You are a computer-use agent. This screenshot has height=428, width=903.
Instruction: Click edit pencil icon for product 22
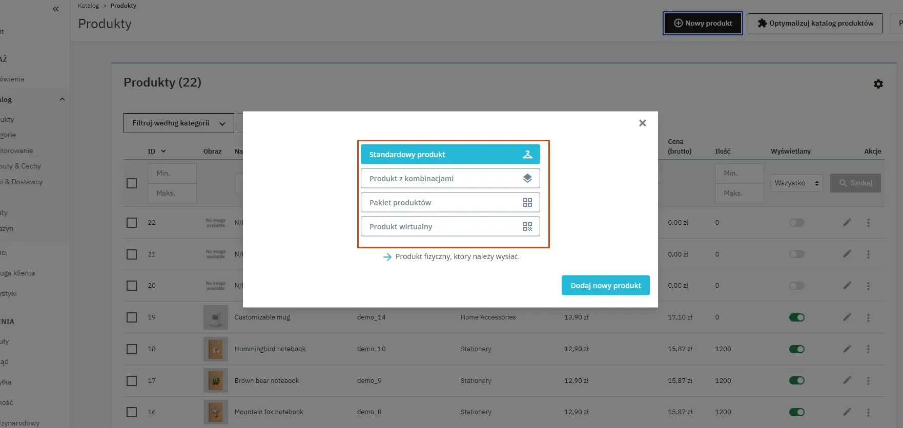847,223
